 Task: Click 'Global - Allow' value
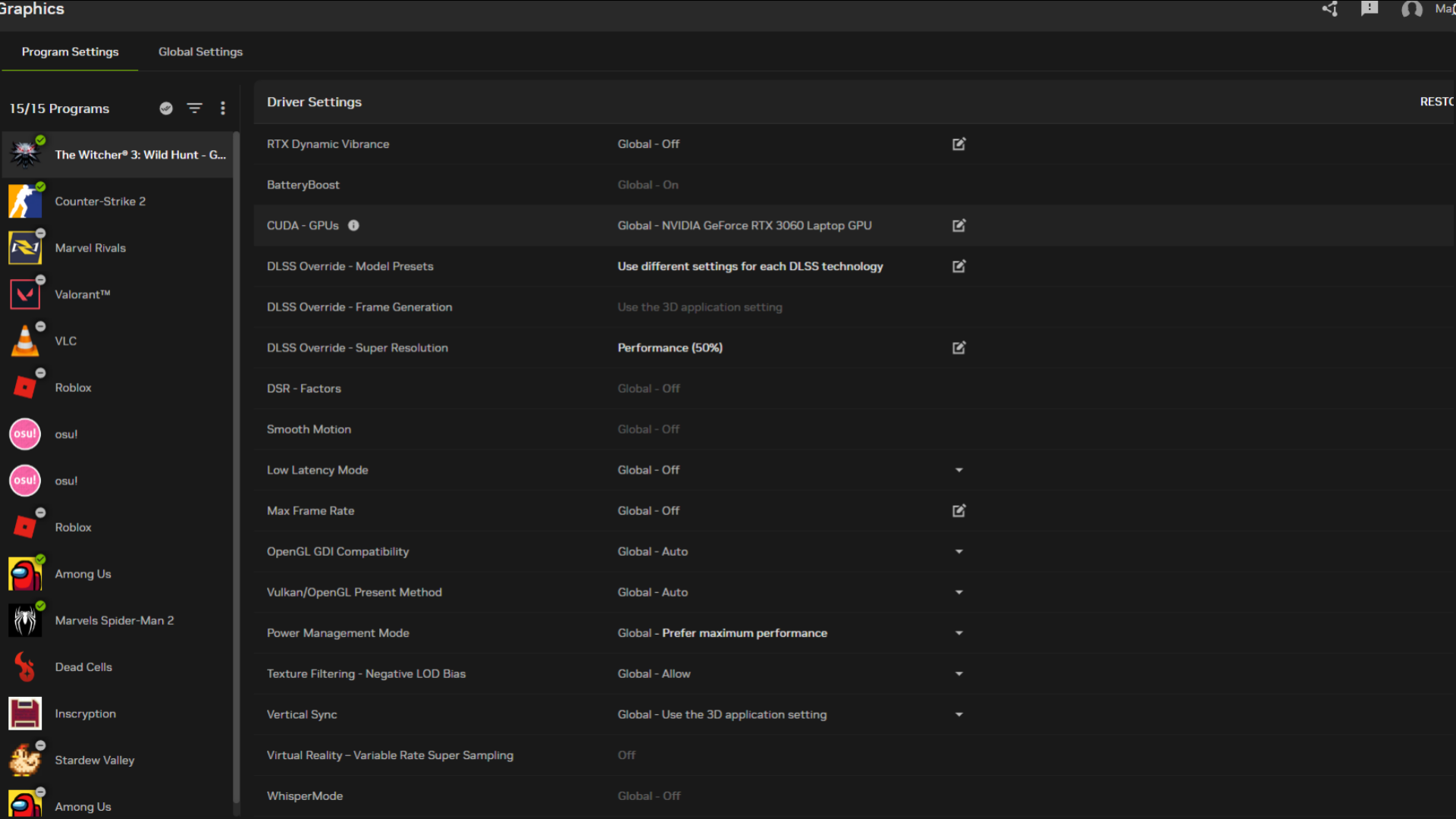(x=654, y=673)
